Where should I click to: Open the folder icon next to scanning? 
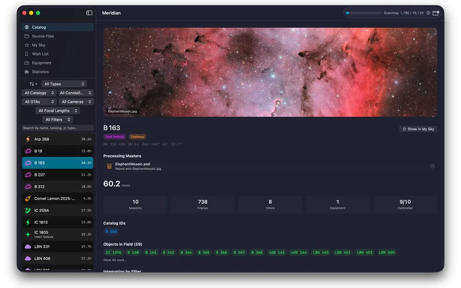[436, 13]
